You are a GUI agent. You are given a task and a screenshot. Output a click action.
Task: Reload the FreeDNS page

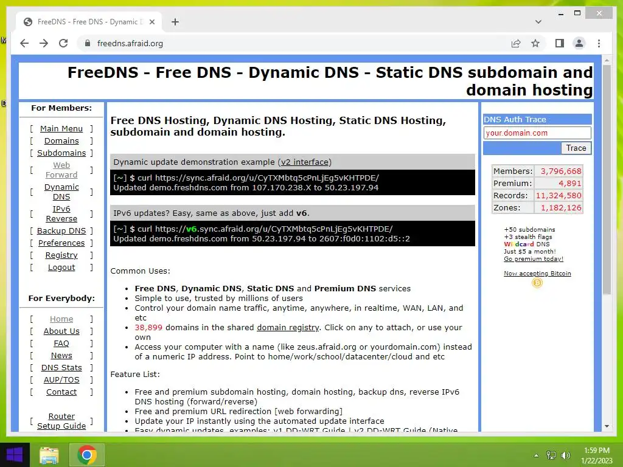(63, 43)
